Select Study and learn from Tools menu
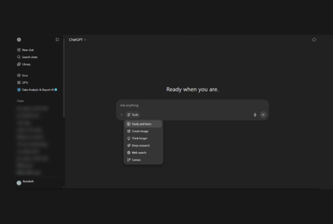Screen dimensions: 333x224 click(x=143, y=124)
